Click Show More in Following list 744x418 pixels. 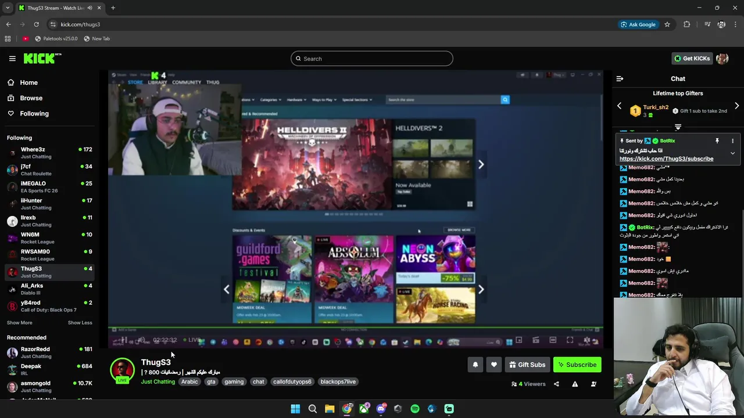click(20, 323)
